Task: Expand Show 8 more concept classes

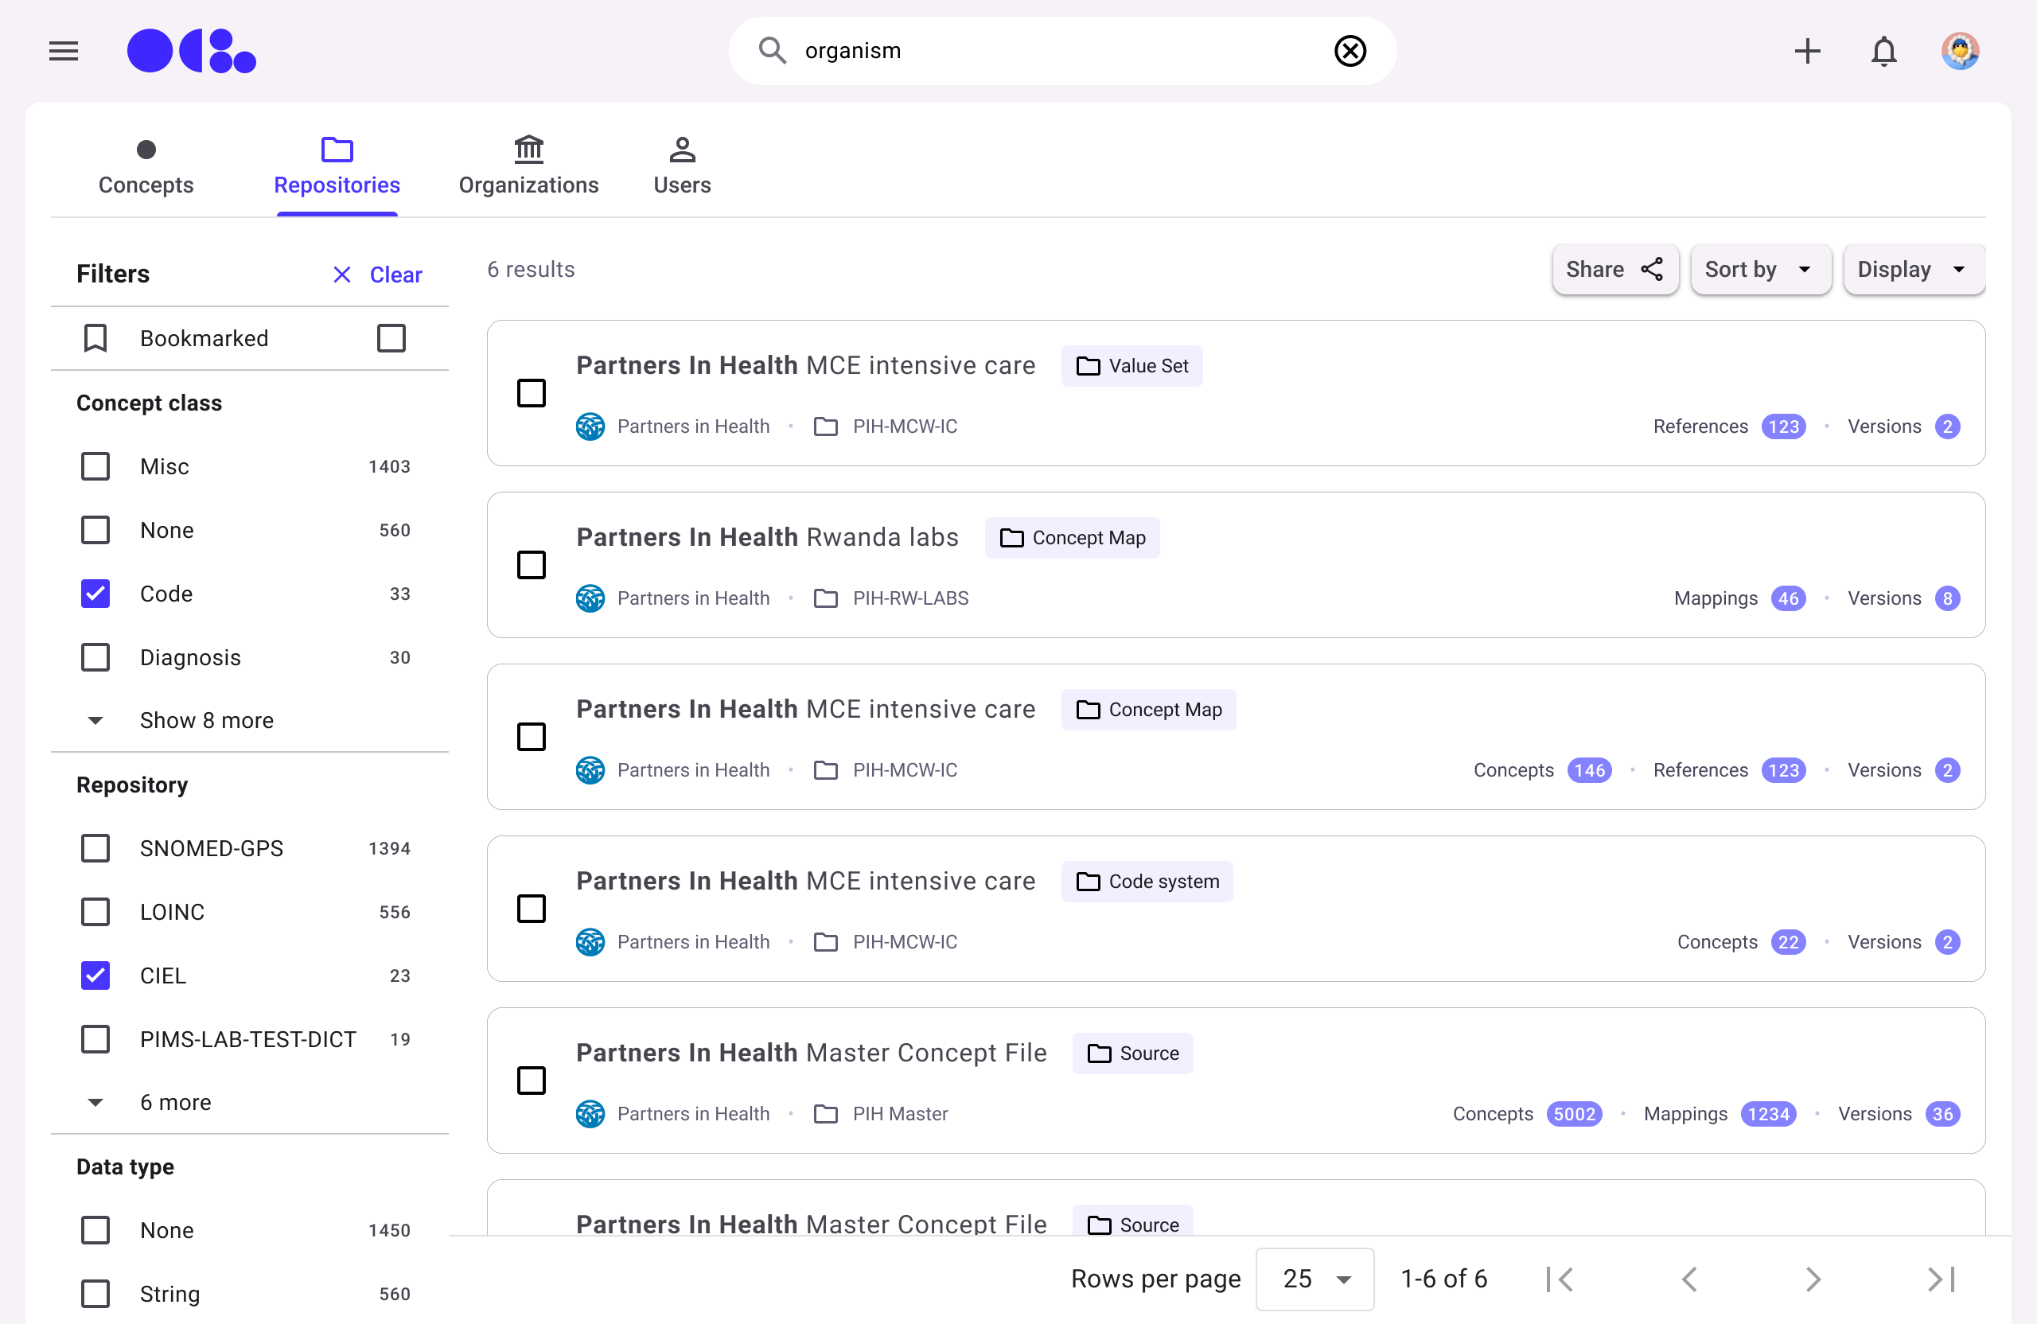Action: 205,720
